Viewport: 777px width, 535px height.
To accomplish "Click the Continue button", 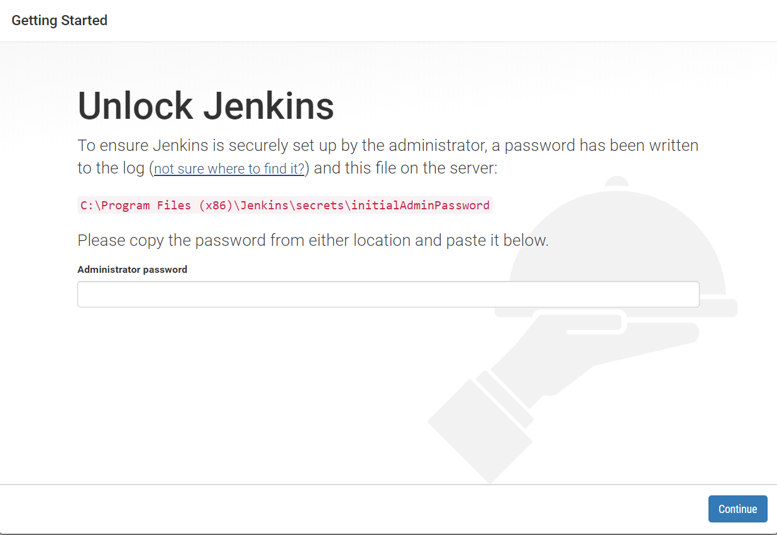I will tap(737, 509).
